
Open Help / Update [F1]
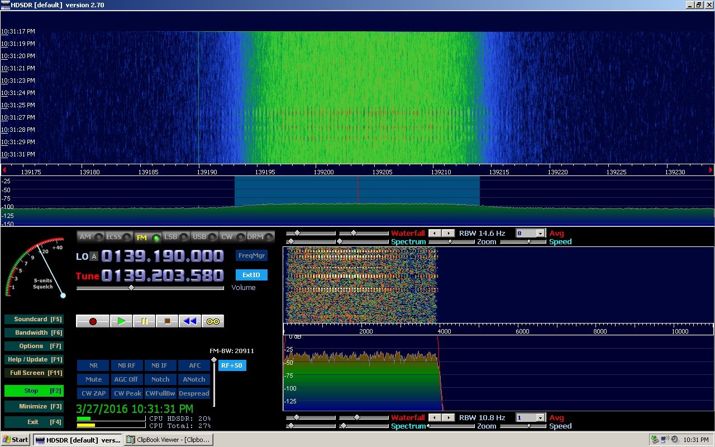tap(34, 360)
